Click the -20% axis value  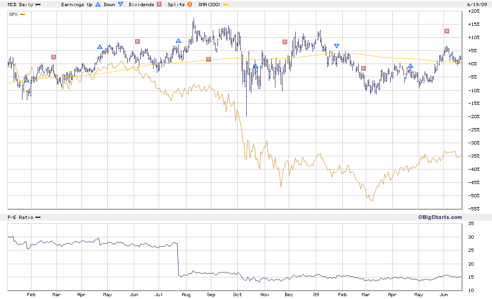pos(474,116)
